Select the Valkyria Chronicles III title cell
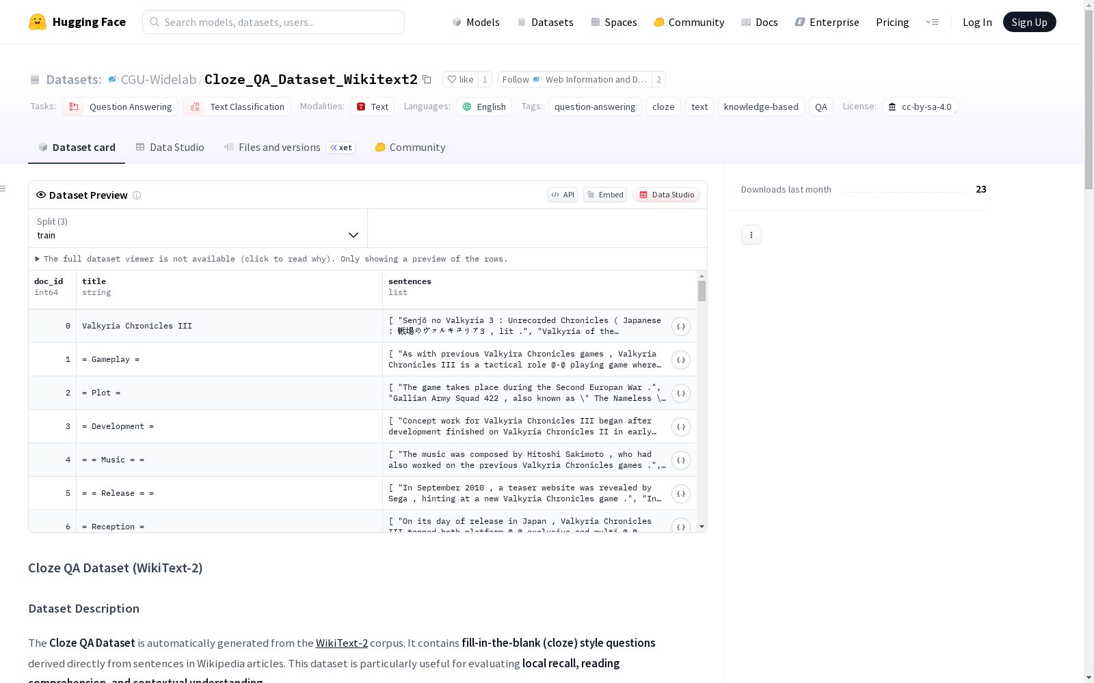 pos(229,326)
